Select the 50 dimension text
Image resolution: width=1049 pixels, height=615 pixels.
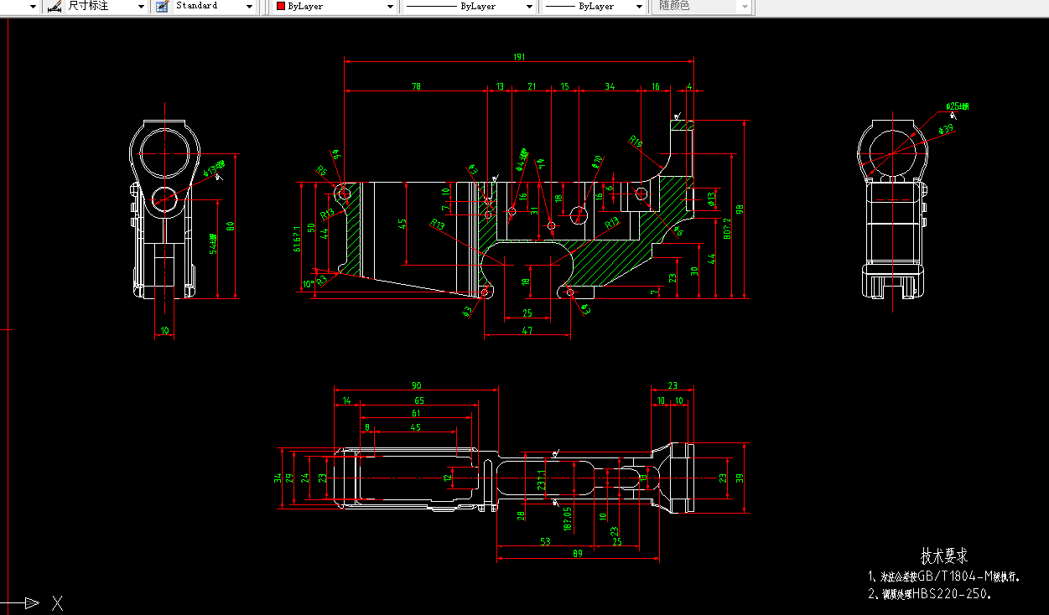(x=311, y=228)
